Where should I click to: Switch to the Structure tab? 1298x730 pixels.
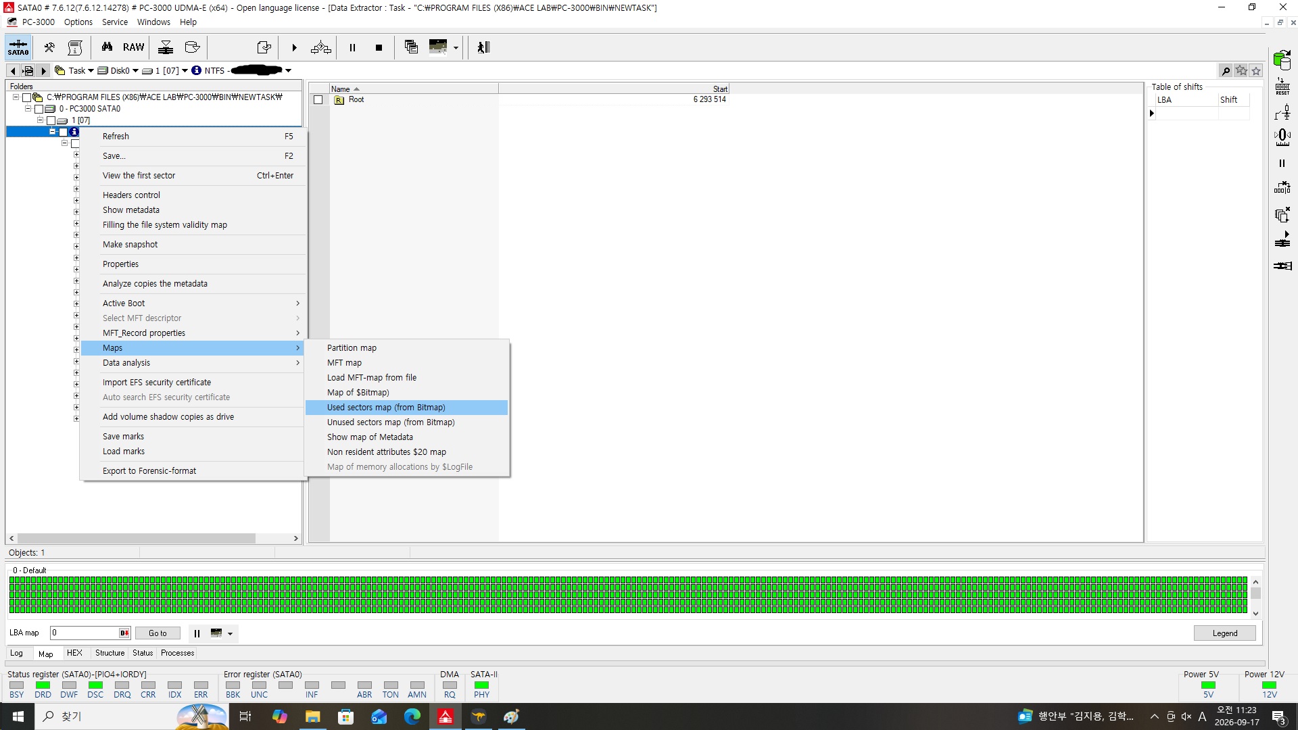(x=110, y=653)
